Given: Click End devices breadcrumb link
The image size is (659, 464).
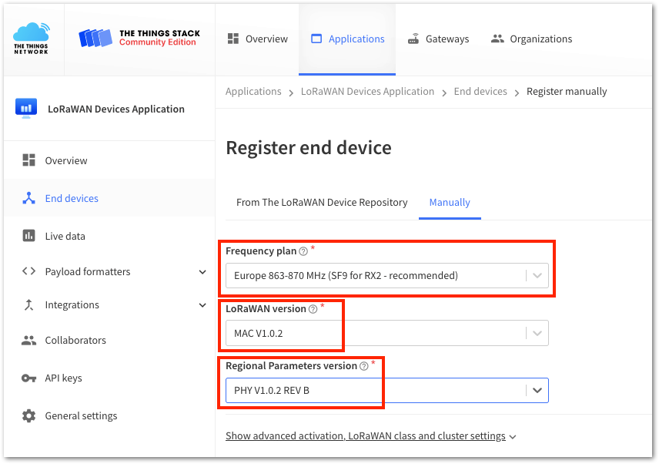Looking at the screenshot, I should 480,91.
